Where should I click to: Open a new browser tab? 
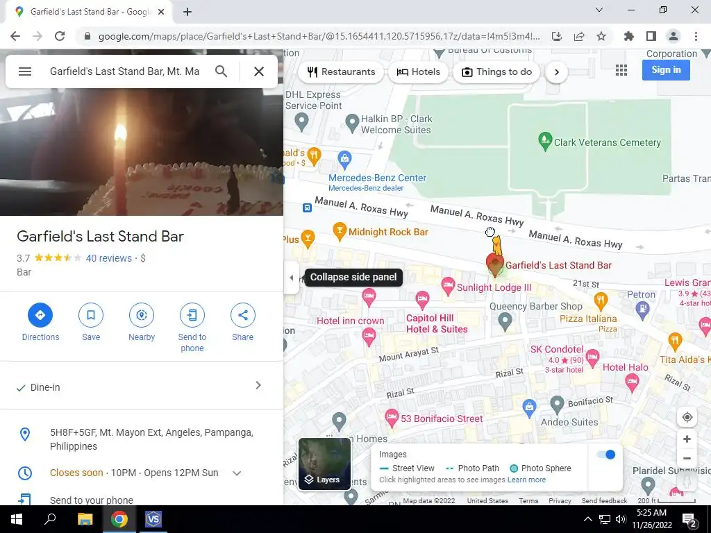click(187, 12)
